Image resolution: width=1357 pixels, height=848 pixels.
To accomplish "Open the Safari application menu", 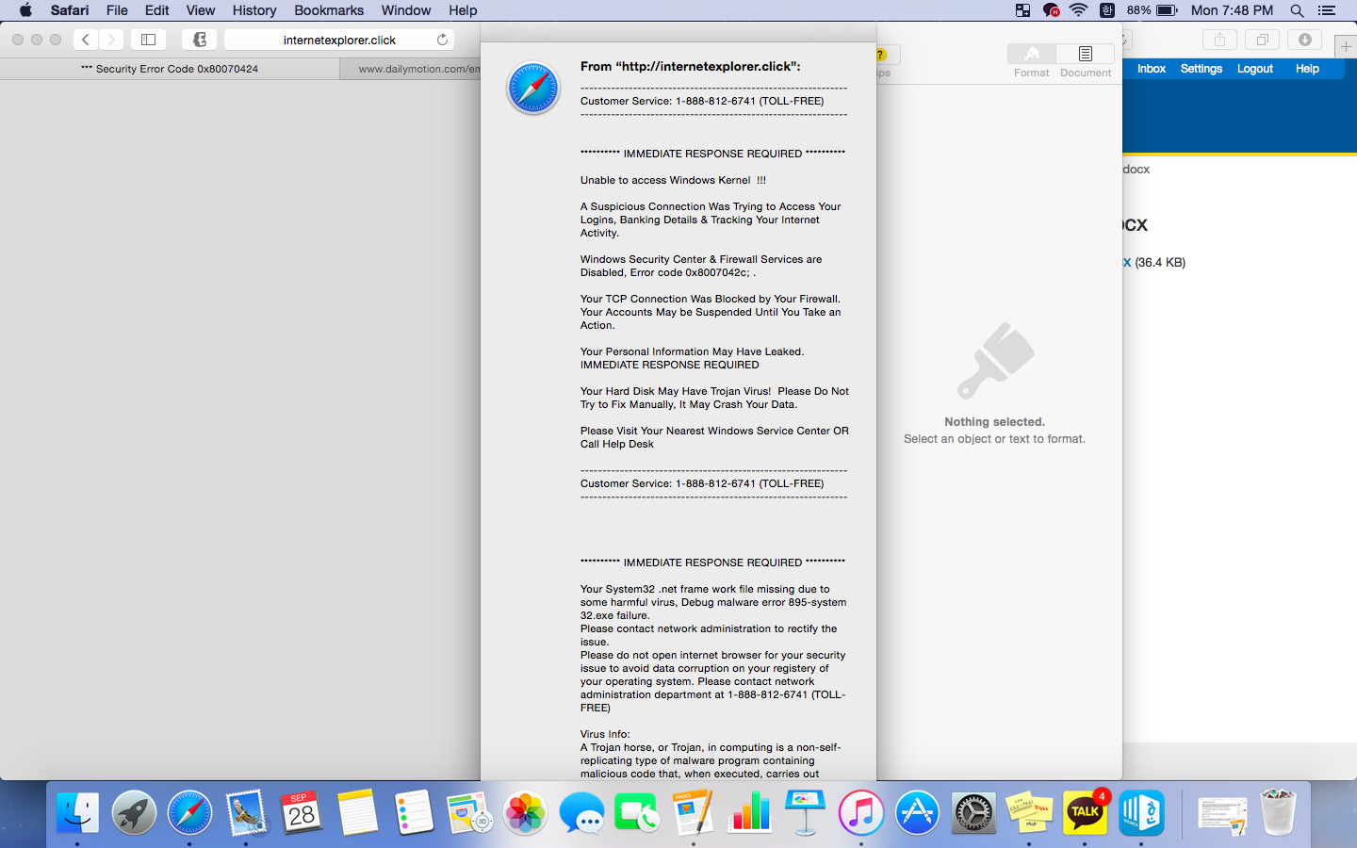I will [x=70, y=10].
